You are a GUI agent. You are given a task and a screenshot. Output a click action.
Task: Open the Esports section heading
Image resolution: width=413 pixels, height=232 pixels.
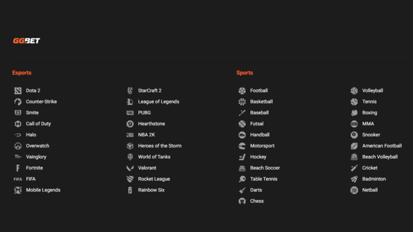pos(22,73)
